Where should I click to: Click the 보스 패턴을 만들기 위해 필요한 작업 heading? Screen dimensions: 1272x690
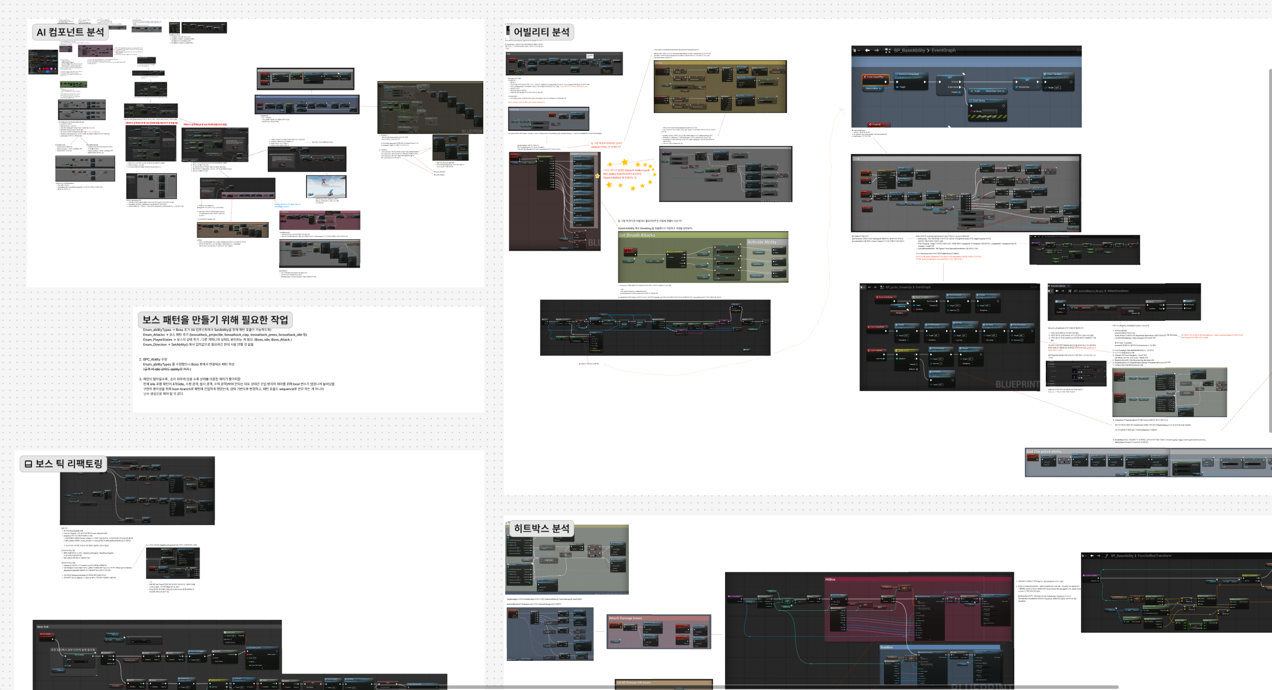pos(215,319)
